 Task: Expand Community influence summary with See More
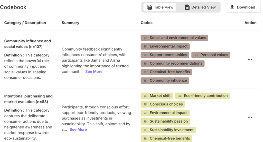[x=94, y=72]
